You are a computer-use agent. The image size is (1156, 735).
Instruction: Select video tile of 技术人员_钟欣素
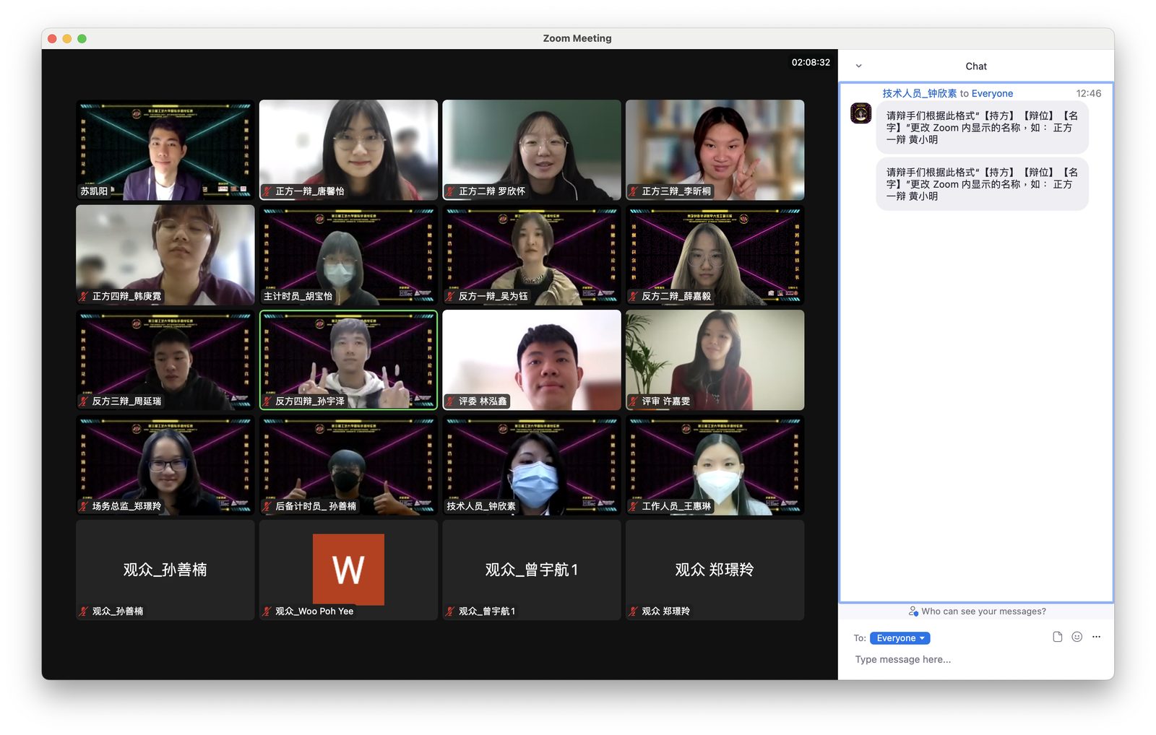(x=532, y=465)
